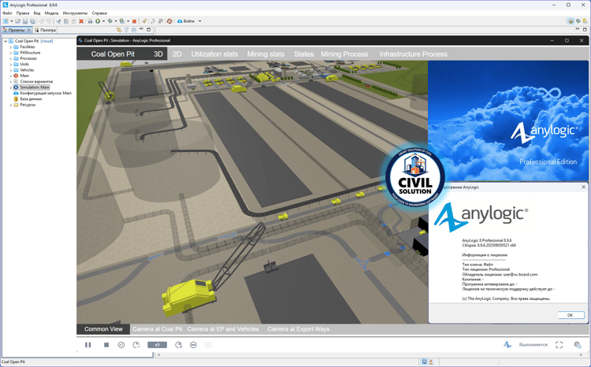591x367 pixels.
Task: Open the Модель menu
Action: (52, 13)
